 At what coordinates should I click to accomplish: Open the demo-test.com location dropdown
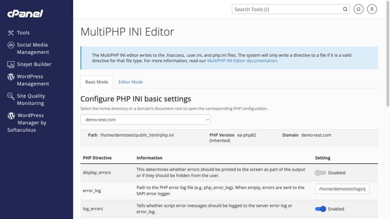(145, 120)
